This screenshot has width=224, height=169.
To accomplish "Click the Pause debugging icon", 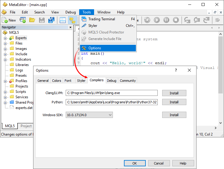I will click(166, 20).
